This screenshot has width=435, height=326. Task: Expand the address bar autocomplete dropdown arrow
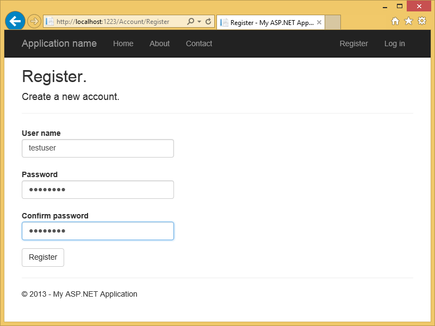coord(199,22)
